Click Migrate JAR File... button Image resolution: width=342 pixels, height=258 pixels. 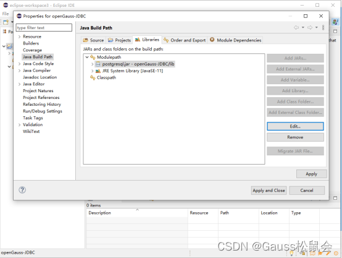(x=295, y=151)
